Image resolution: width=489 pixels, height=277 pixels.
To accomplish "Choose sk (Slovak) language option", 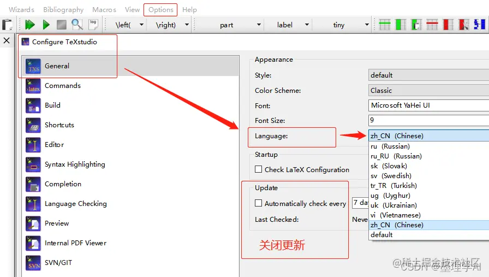I will coord(429,166).
